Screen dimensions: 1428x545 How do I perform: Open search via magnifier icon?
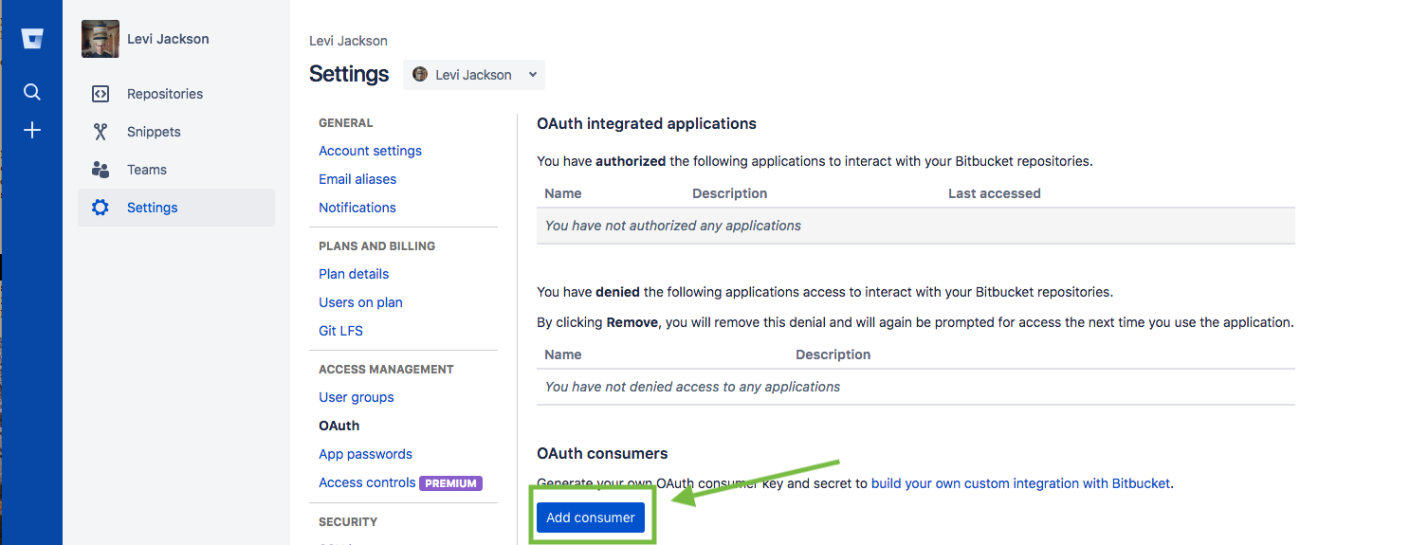32,92
